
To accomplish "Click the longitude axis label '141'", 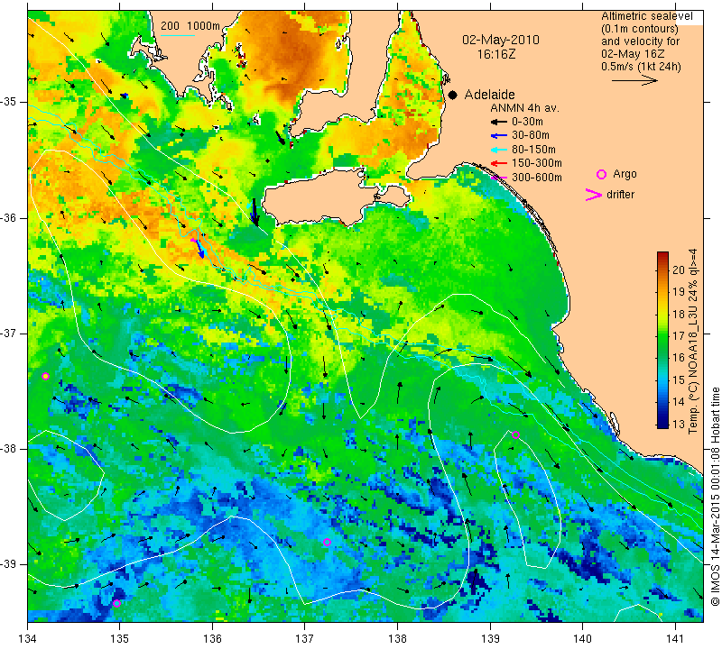I will click(x=675, y=639).
